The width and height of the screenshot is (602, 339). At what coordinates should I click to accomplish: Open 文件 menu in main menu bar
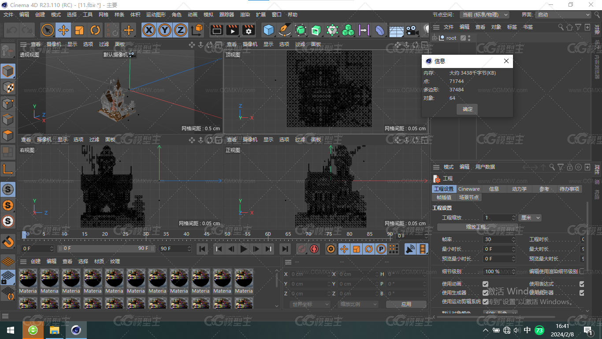(x=8, y=15)
